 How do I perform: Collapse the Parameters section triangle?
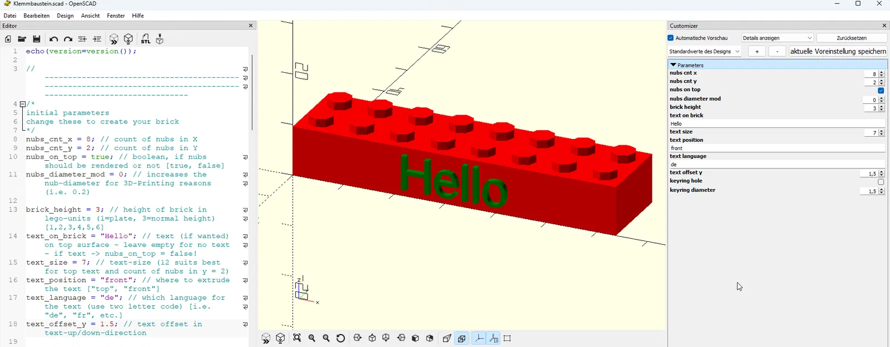pos(673,65)
